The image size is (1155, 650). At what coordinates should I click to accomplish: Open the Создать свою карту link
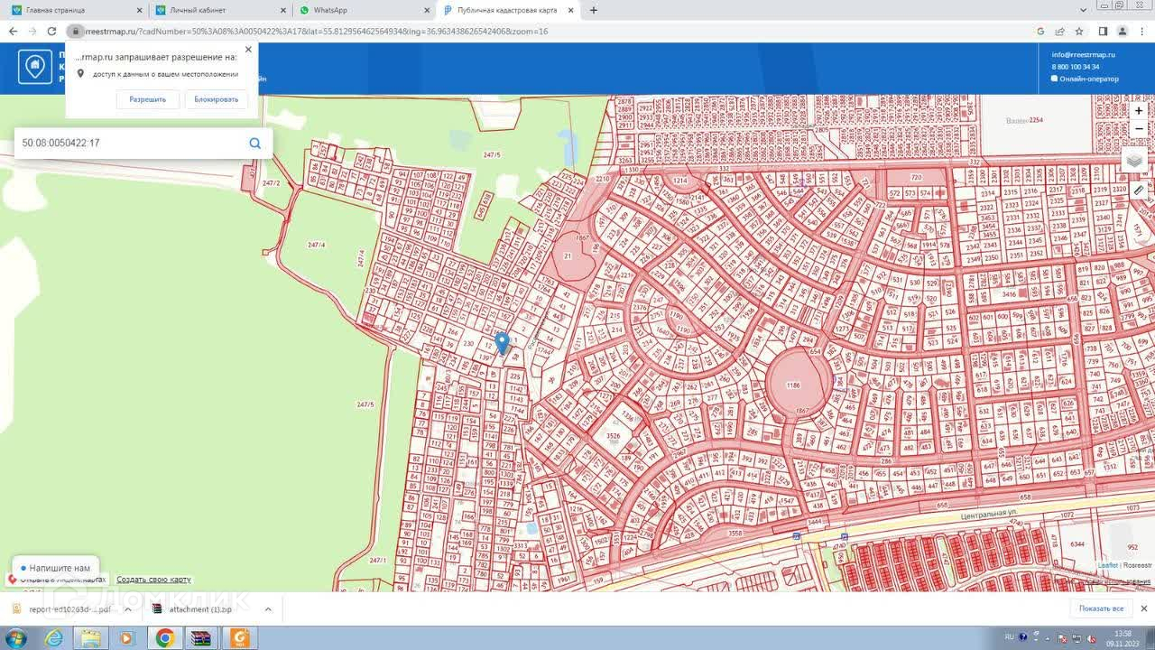153,580
